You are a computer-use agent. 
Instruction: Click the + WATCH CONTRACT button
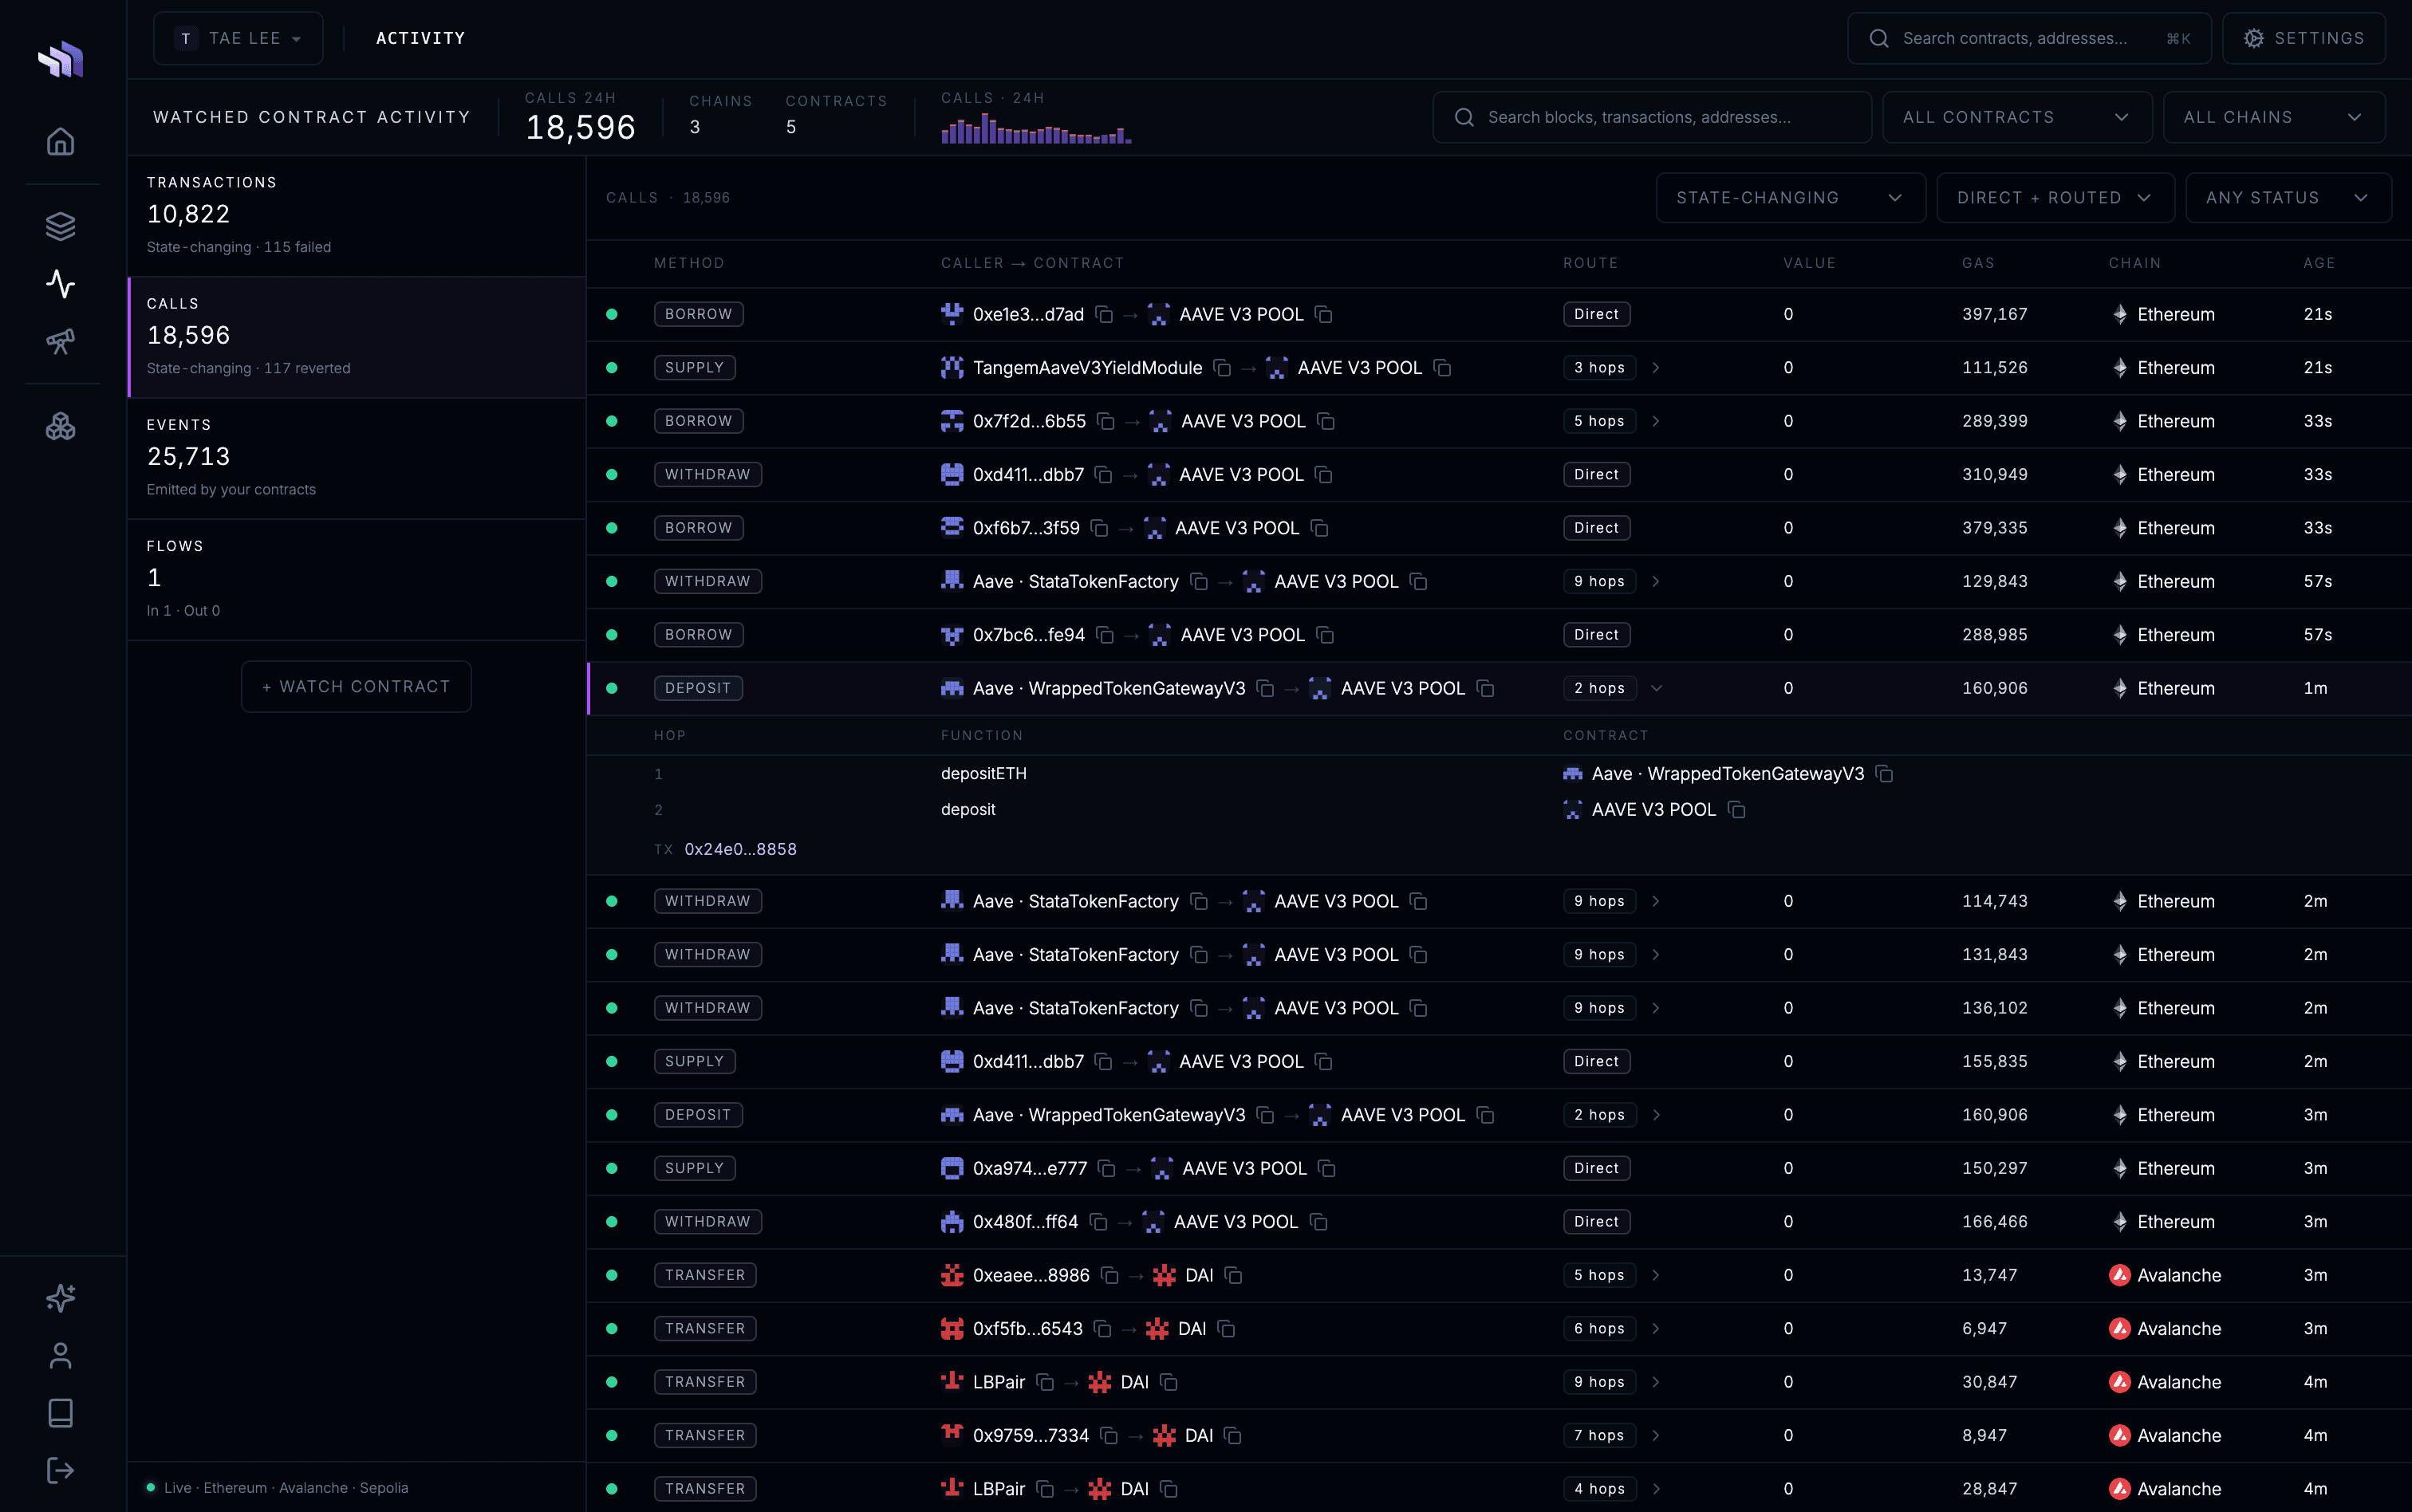point(356,687)
